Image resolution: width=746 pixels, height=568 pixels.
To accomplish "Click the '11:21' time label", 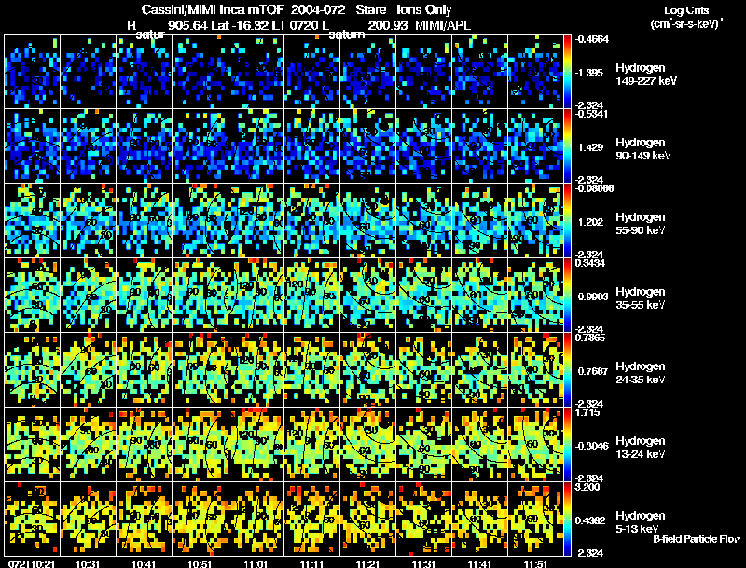I will pyautogui.click(x=367, y=563).
